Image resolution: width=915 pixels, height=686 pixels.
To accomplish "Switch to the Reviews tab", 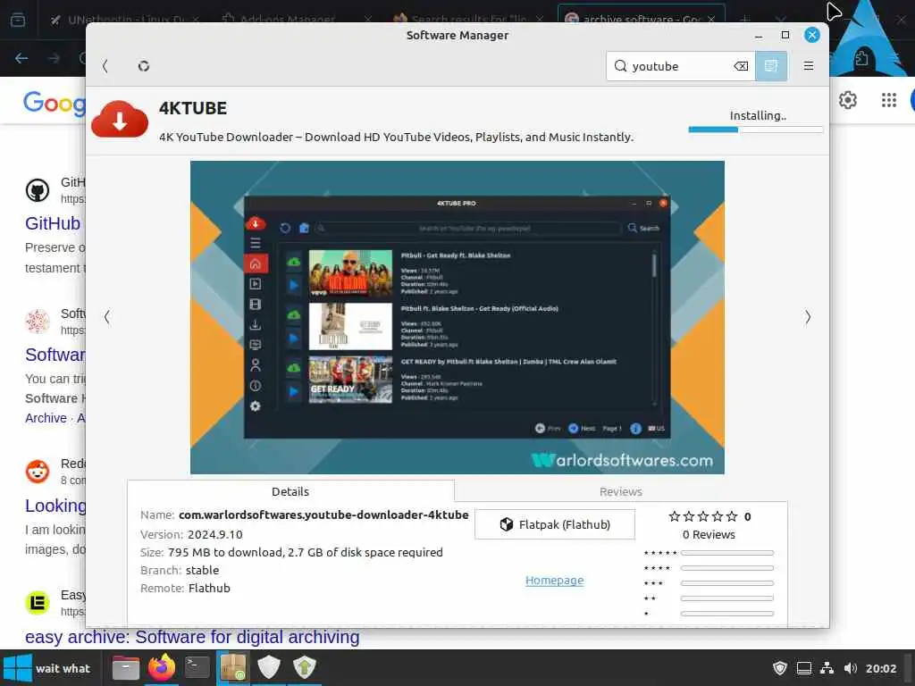I will (x=621, y=492).
